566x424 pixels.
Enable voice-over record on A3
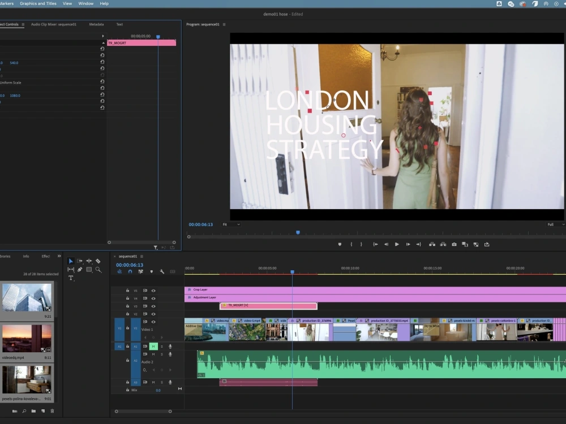pos(170,382)
